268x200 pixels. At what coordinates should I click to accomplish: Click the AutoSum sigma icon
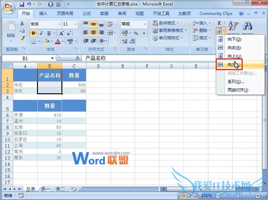[x=219, y=23]
